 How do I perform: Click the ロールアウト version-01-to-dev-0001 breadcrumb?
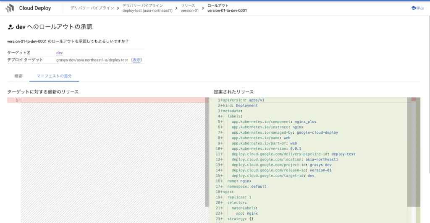point(227,8)
